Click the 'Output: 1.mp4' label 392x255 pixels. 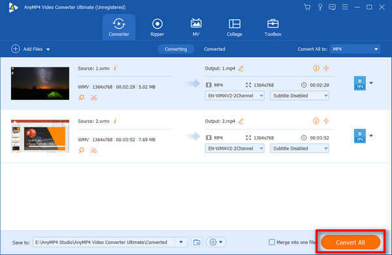click(220, 68)
